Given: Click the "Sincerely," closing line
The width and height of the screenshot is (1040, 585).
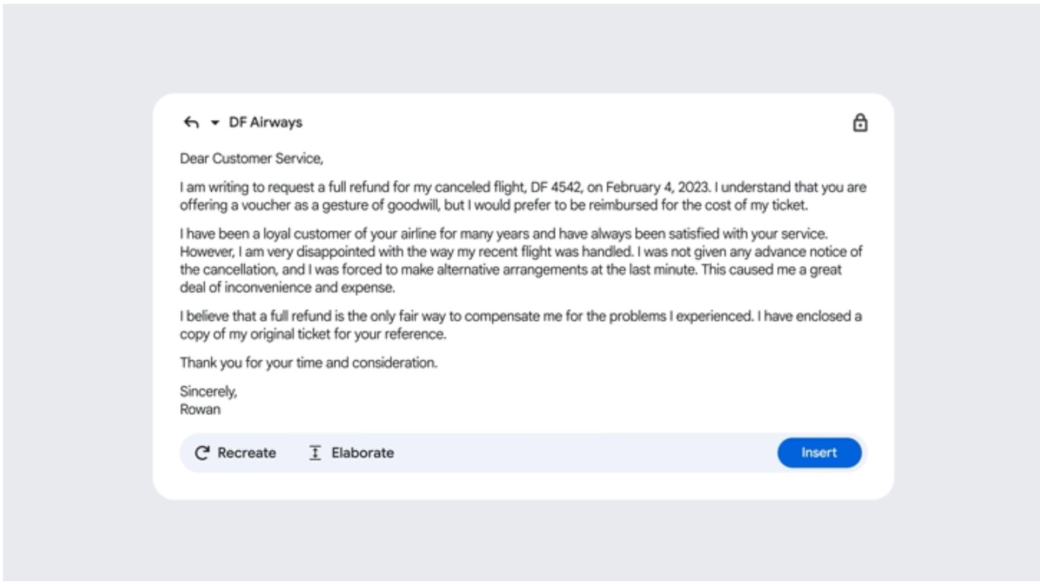Looking at the screenshot, I should [x=209, y=392].
